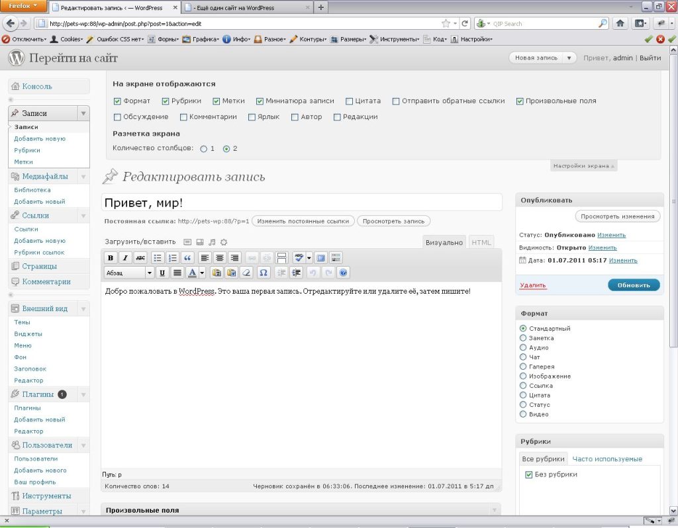Underline the selected text

click(x=162, y=273)
